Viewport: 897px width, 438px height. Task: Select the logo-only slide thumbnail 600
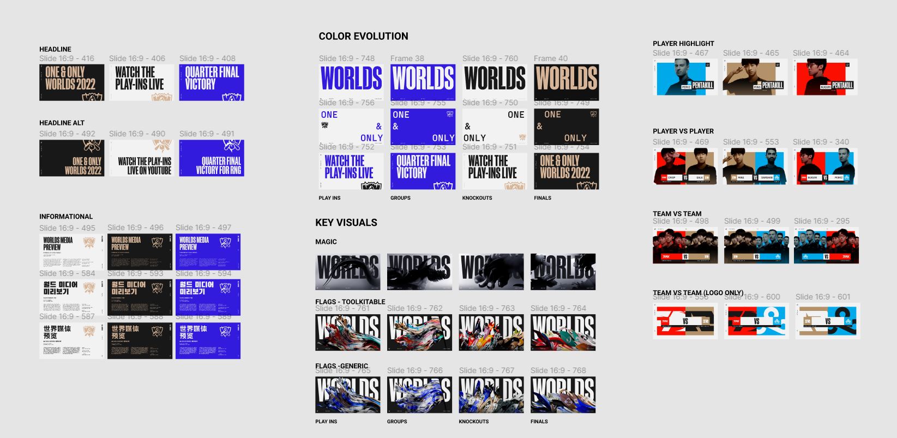(756, 321)
